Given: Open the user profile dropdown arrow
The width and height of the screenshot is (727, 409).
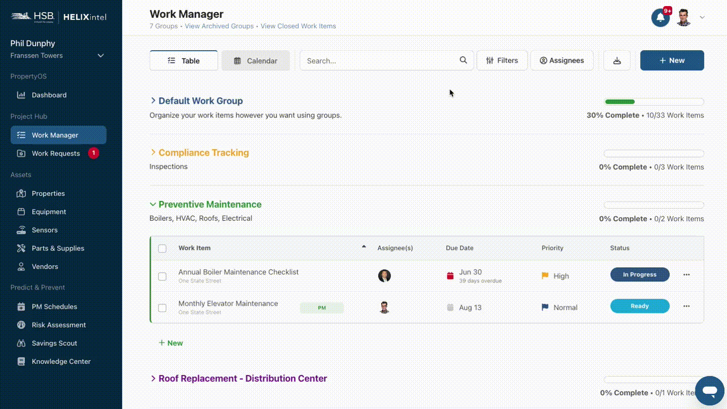Looking at the screenshot, I should coord(702,17).
